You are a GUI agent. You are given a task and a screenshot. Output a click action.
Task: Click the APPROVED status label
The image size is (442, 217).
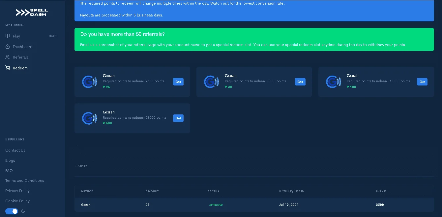coord(216,205)
